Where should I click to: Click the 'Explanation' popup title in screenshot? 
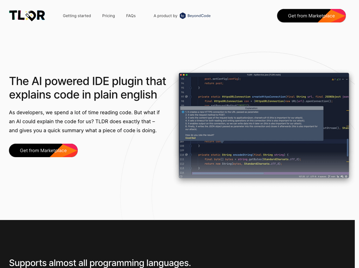point(251,108)
